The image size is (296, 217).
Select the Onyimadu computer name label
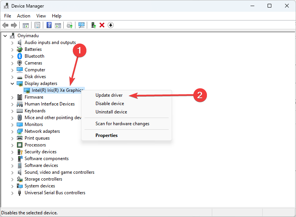[28, 36]
